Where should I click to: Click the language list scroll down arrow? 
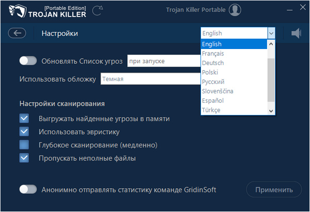point(271,111)
